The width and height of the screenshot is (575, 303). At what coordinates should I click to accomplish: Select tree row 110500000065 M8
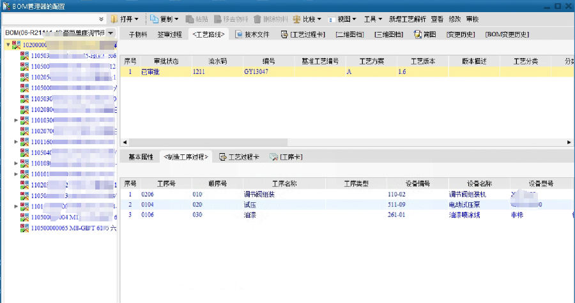pyautogui.click(x=73, y=228)
